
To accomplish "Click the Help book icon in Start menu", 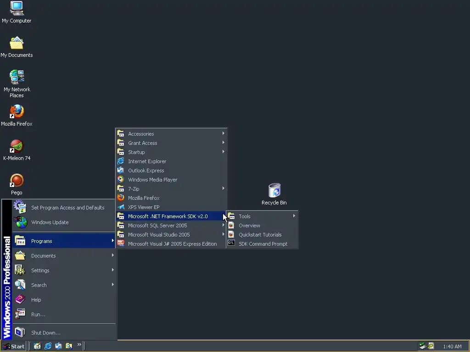I will (20, 299).
